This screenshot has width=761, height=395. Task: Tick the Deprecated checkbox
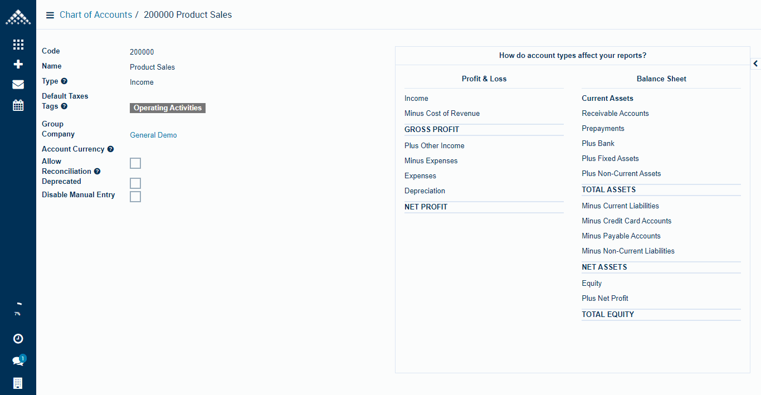click(x=135, y=183)
